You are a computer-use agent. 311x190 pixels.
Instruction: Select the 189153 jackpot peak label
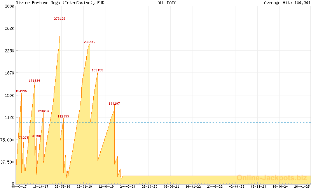[x=97, y=70]
